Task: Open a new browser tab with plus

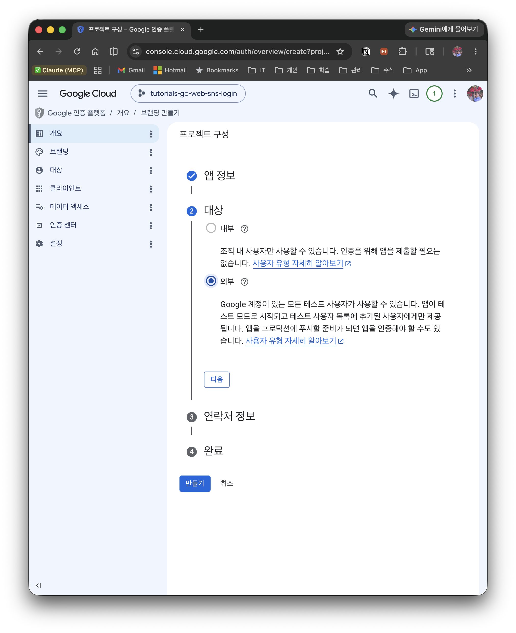Action: pyautogui.click(x=201, y=30)
